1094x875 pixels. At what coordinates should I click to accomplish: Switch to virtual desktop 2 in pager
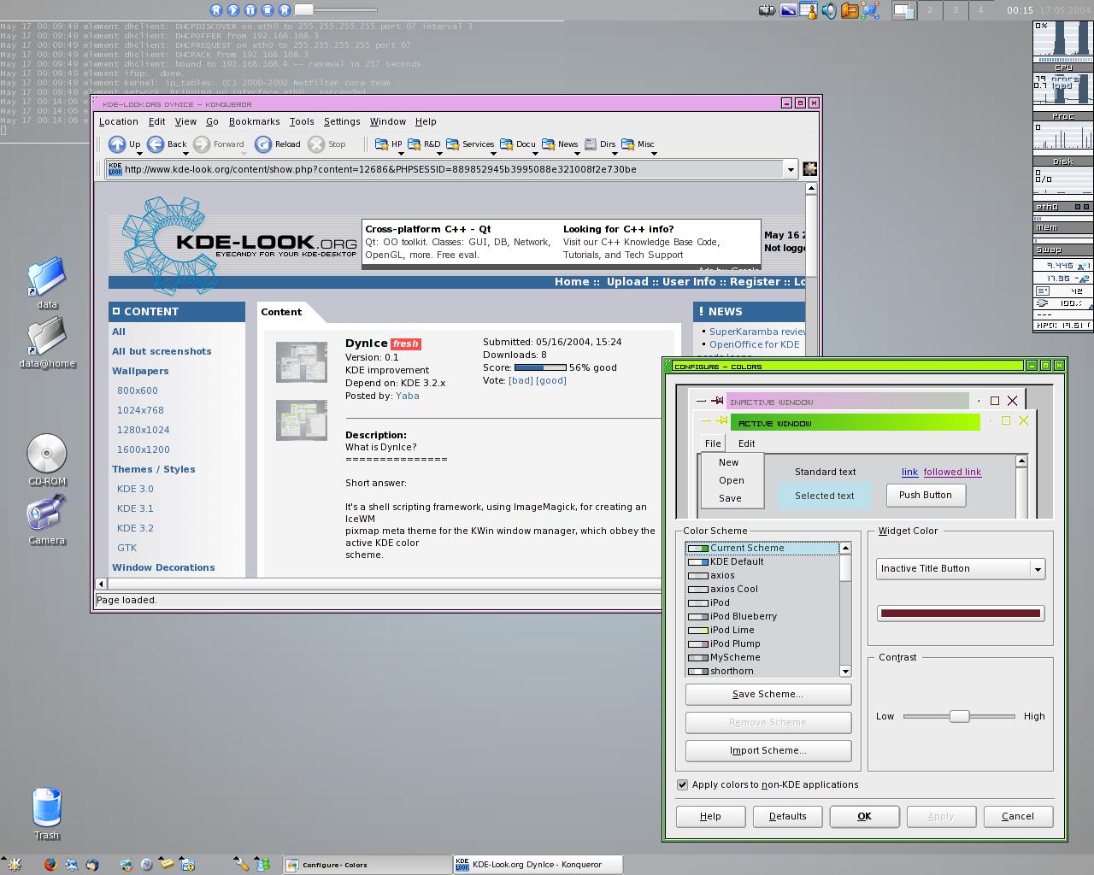click(x=929, y=10)
